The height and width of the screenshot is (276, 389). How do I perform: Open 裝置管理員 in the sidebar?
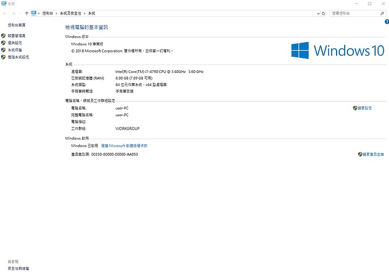coord(16,36)
